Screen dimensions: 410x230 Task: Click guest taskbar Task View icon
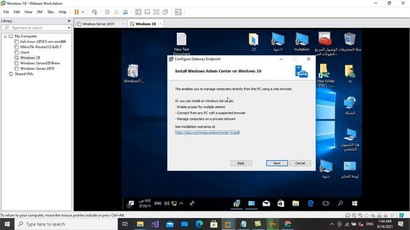pos(325,203)
